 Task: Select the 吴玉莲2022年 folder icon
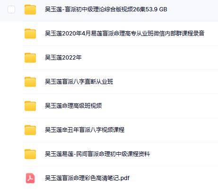30,58
